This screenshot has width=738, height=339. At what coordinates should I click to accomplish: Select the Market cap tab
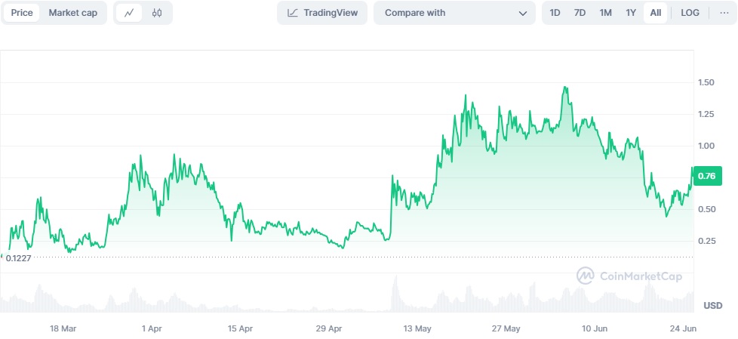(x=73, y=13)
